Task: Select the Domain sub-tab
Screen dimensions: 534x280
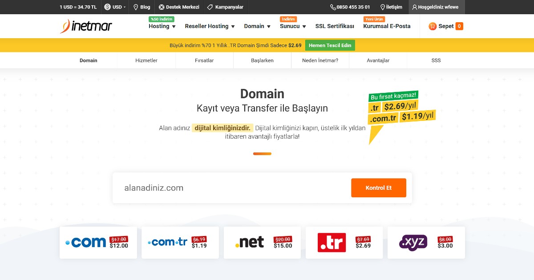Action: [89, 60]
